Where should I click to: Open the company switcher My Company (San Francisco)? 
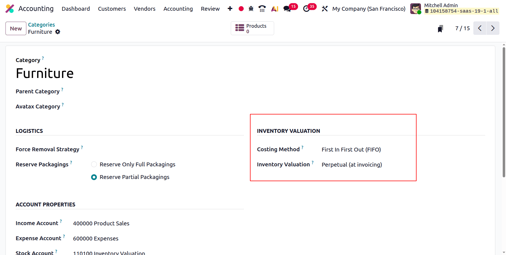pyautogui.click(x=369, y=9)
